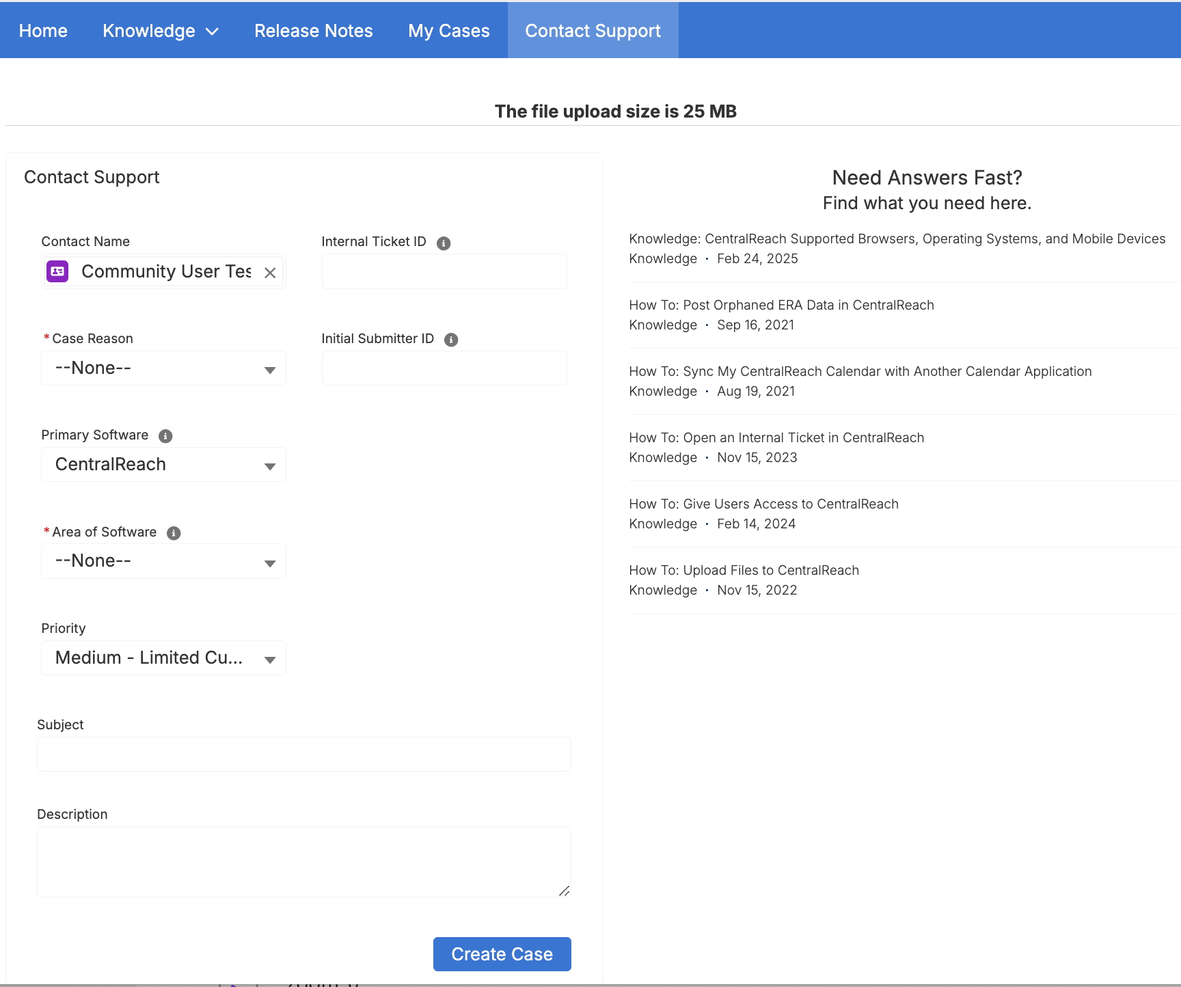Open the Primary Software dropdown
Screen dimensions: 1181x987
pyautogui.click(x=164, y=465)
